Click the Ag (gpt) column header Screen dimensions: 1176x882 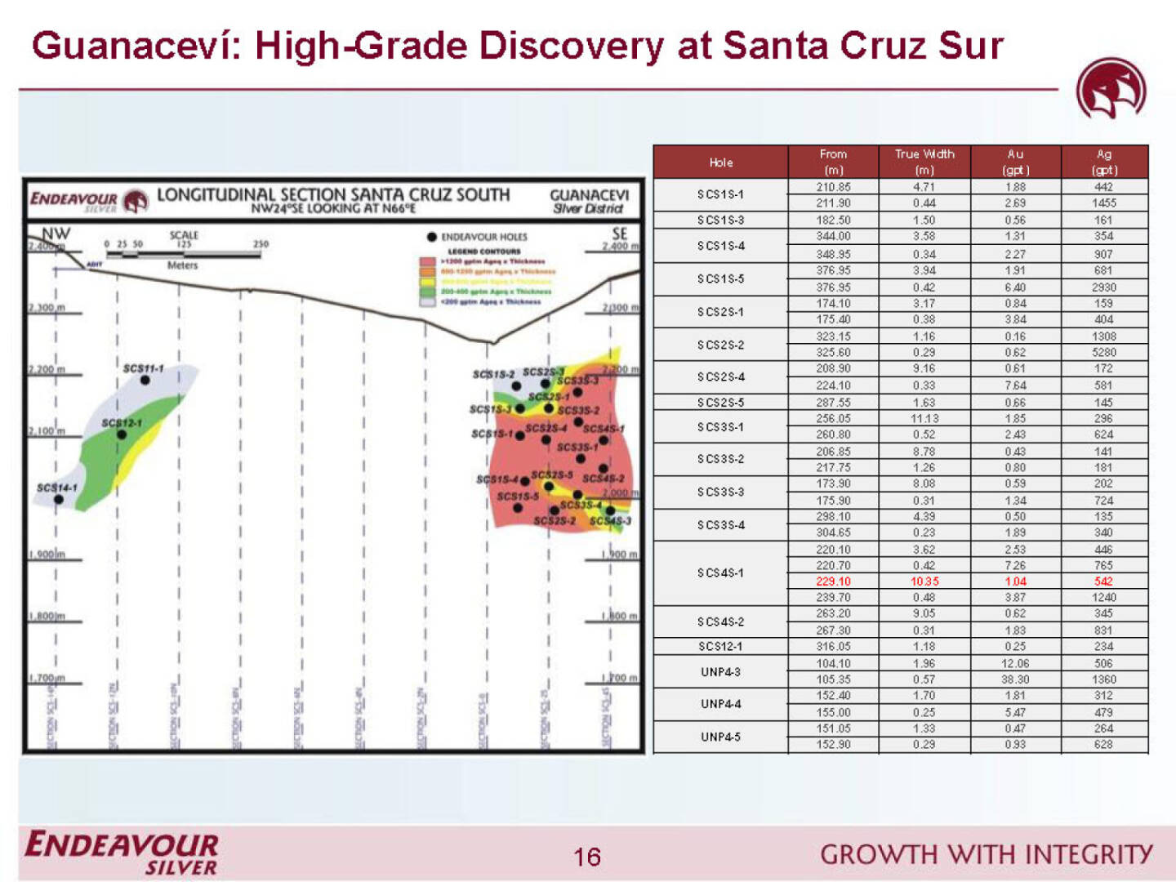(x=1104, y=162)
